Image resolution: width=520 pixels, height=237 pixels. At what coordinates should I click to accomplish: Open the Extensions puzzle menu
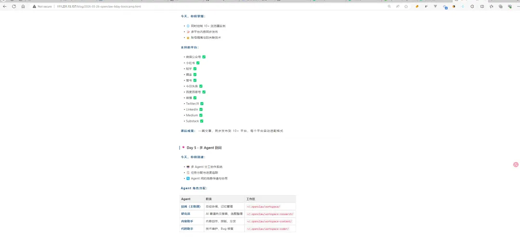tap(472, 6)
